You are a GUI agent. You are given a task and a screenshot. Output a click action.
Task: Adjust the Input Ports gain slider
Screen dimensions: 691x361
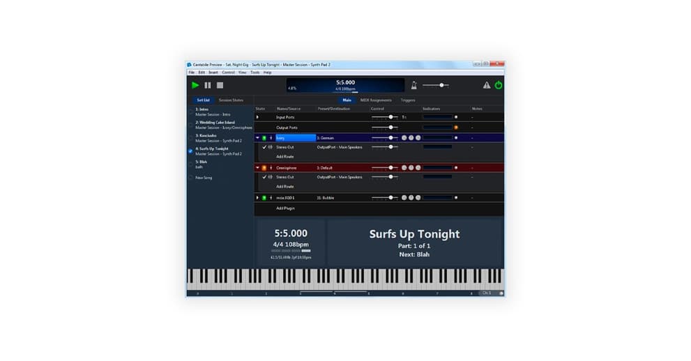click(x=385, y=117)
